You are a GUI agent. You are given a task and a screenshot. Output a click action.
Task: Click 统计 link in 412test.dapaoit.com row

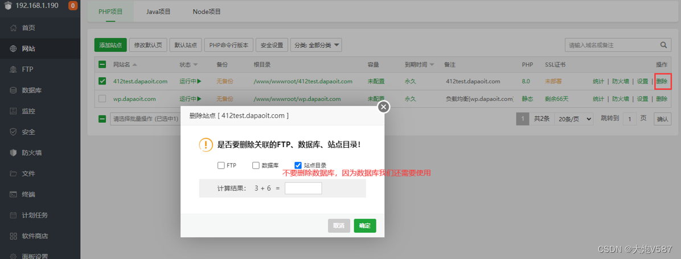[x=598, y=81]
